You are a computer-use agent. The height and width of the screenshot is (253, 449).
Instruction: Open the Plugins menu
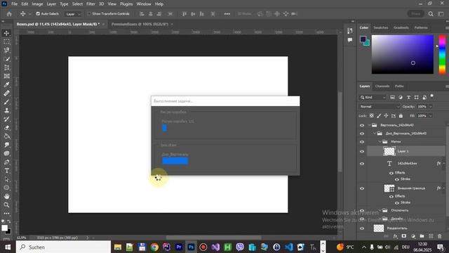point(126,4)
